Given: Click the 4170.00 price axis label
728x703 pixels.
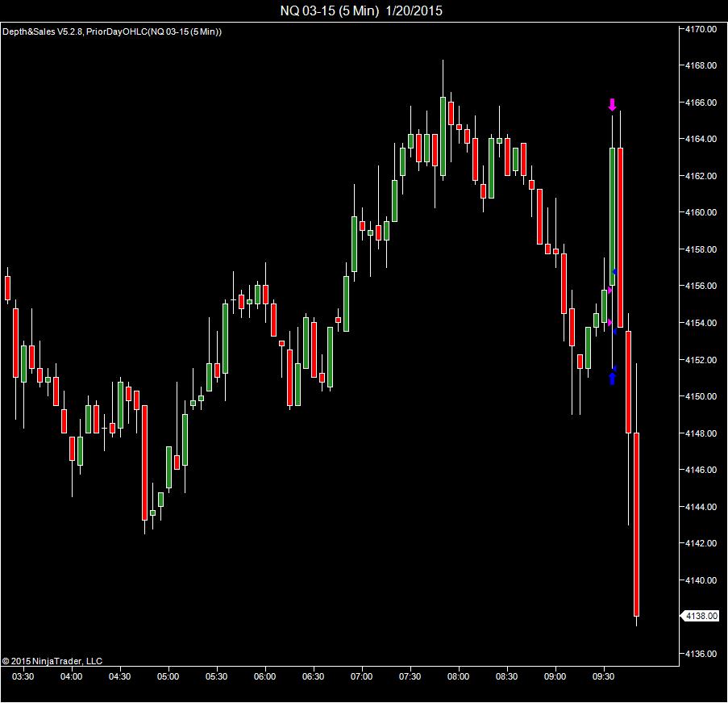Looking at the screenshot, I should point(701,29).
